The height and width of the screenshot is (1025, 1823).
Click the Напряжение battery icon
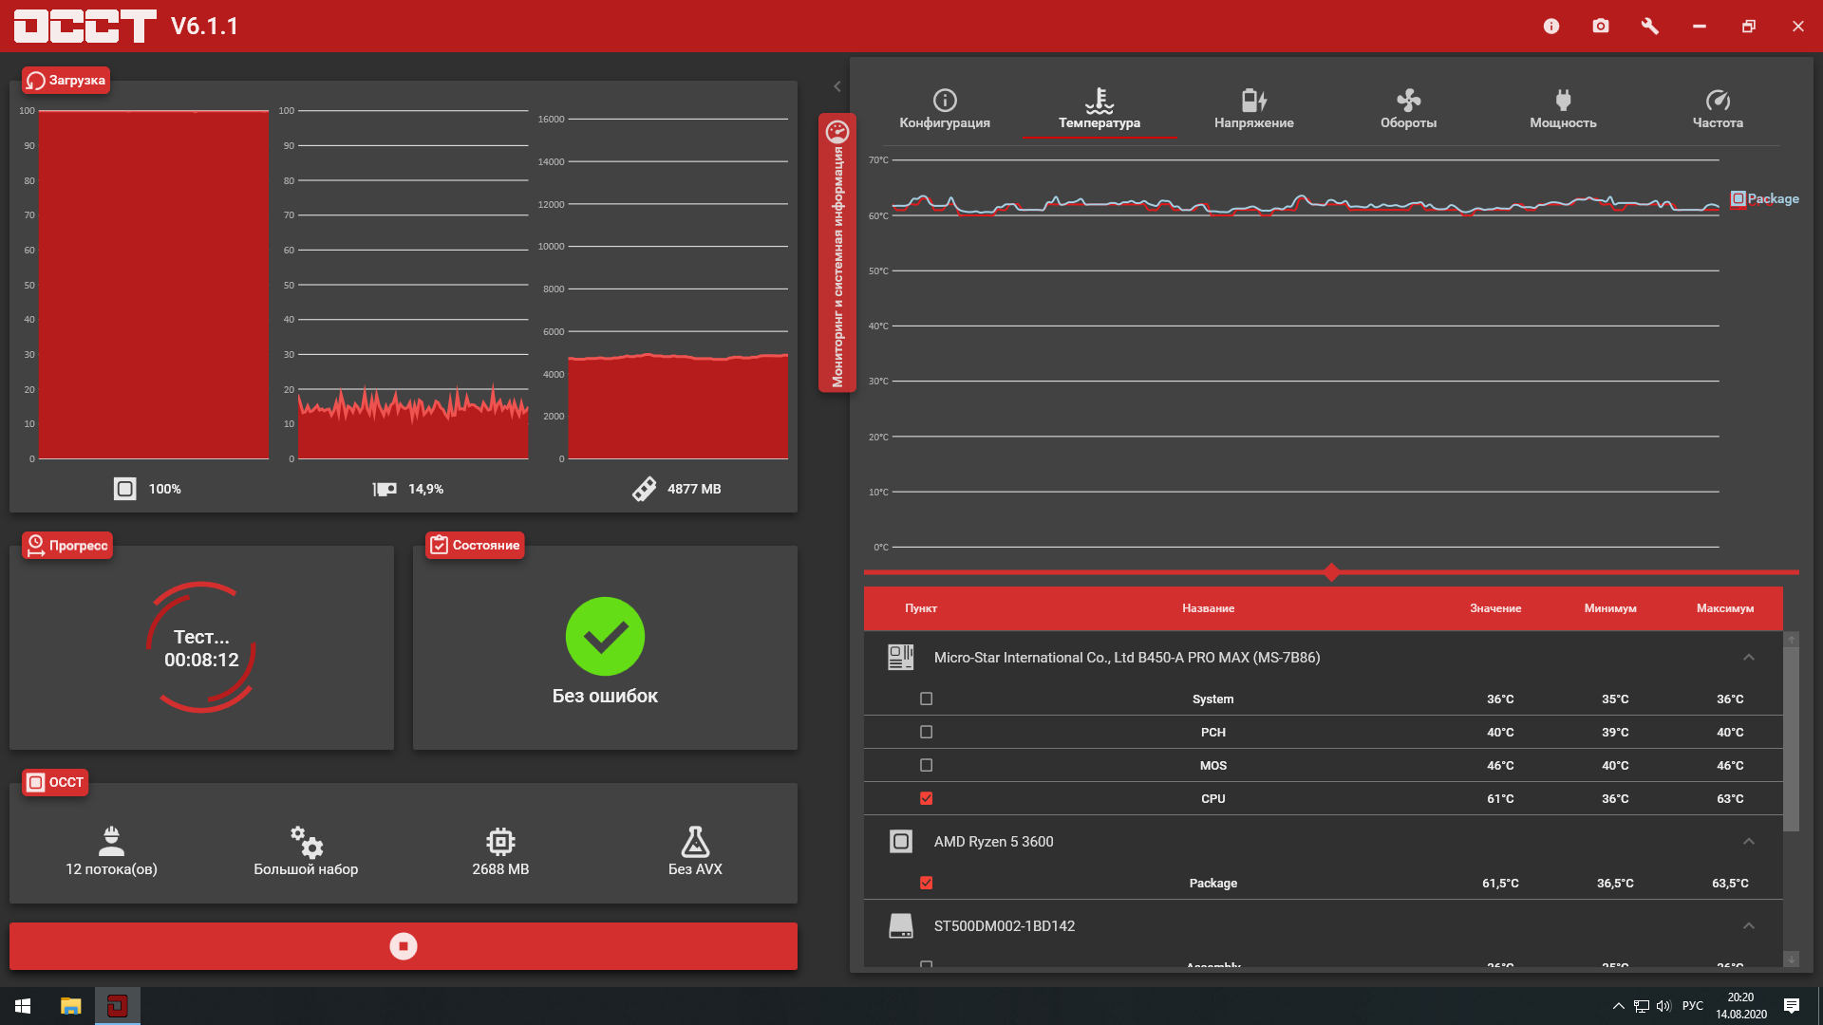(1253, 100)
